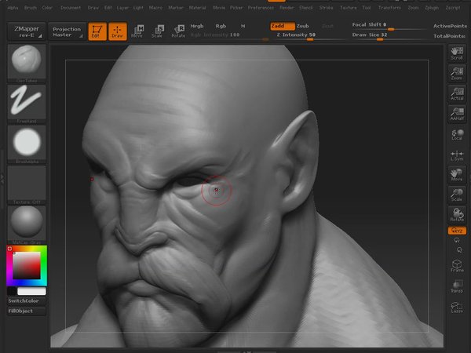Activate the Draw mode button
This screenshot has width=471, height=353.
[x=118, y=31]
